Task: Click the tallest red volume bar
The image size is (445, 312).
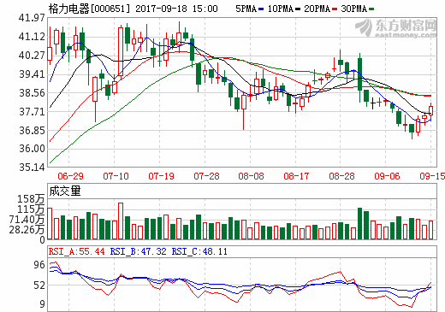Action: pos(121,221)
